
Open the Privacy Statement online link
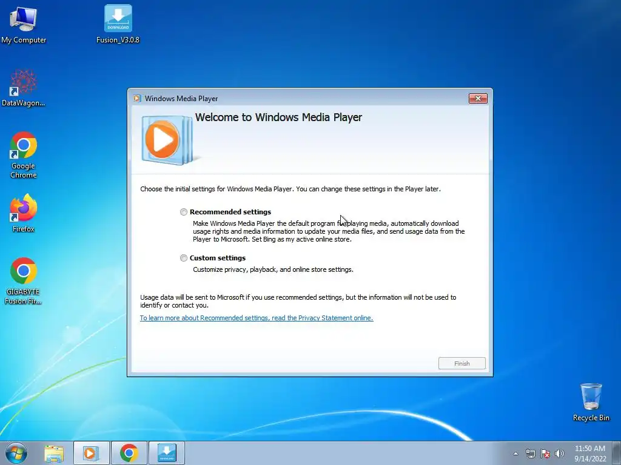coord(257,318)
